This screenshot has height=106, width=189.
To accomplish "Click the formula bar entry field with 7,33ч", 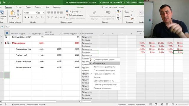I will point(74,27).
